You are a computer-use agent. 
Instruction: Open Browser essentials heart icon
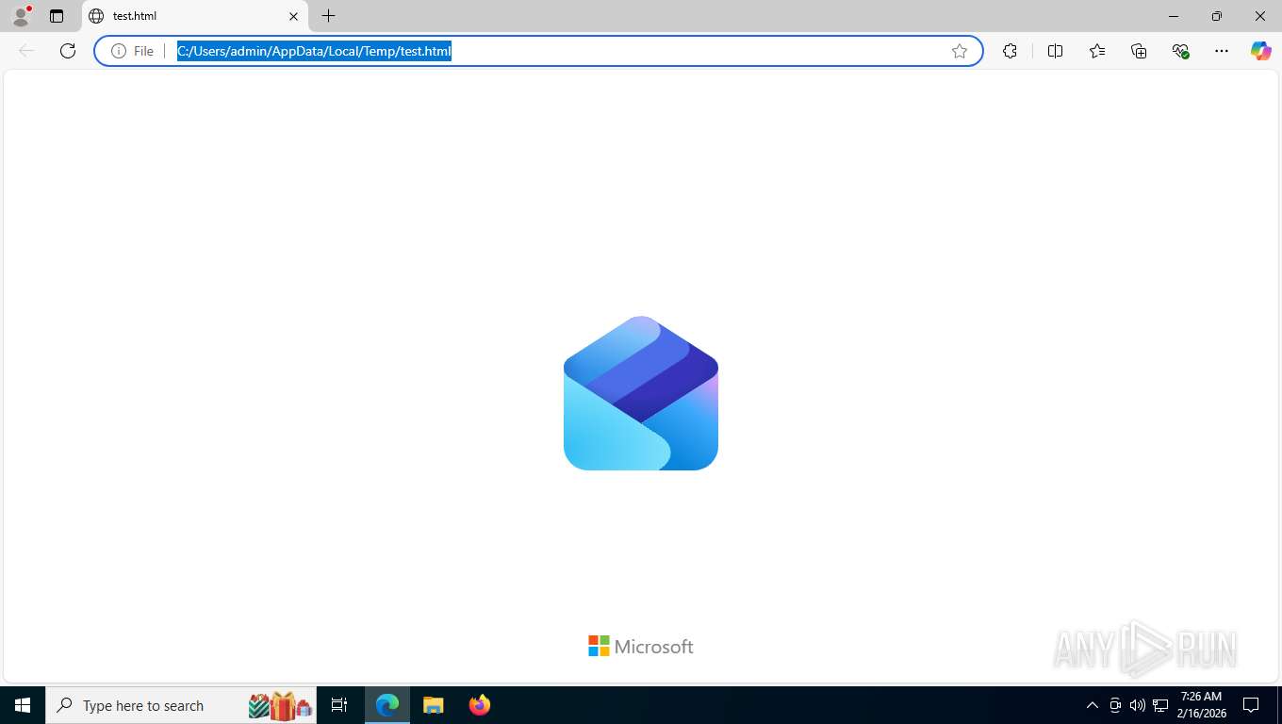(1180, 51)
